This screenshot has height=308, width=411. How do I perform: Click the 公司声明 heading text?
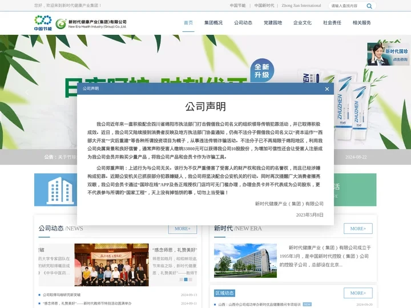205,107
